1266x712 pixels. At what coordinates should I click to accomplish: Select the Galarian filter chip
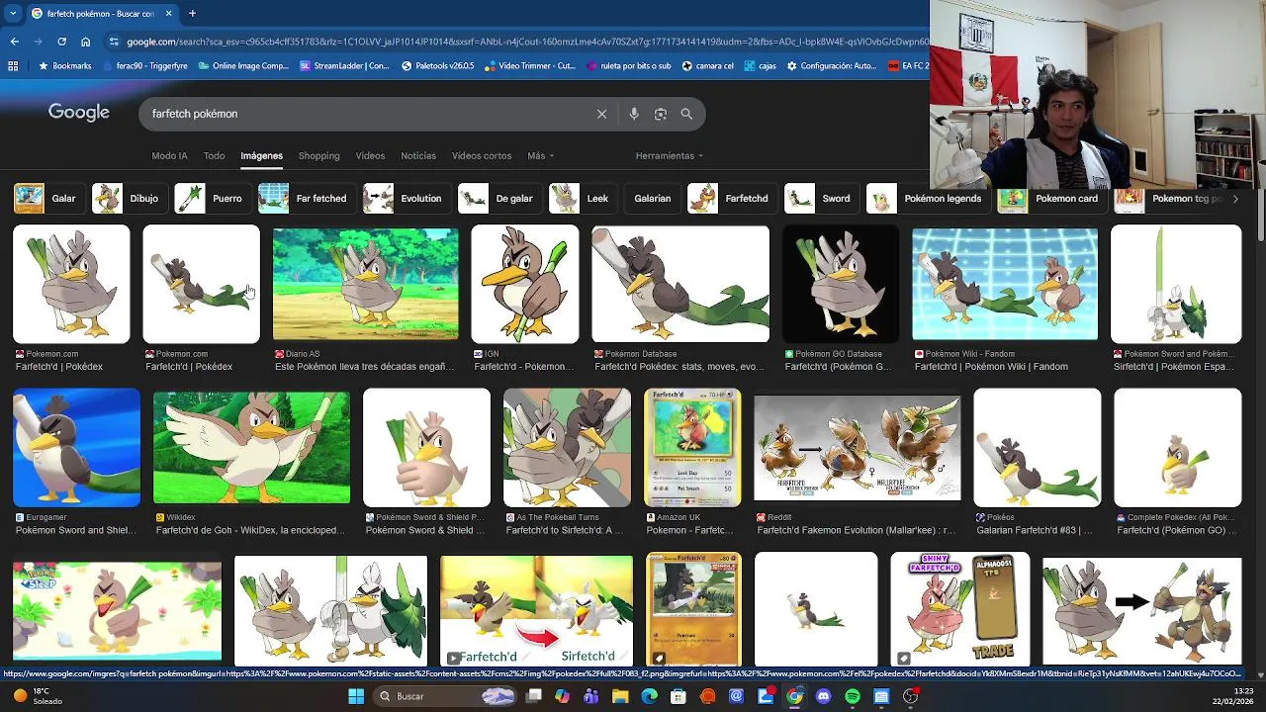(x=652, y=199)
